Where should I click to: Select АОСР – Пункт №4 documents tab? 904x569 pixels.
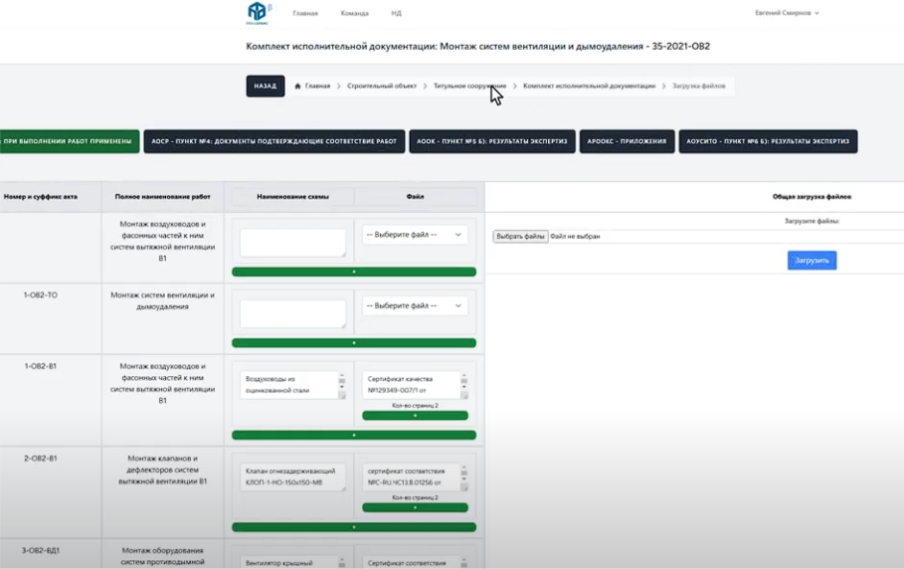click(x=273, y=141)
